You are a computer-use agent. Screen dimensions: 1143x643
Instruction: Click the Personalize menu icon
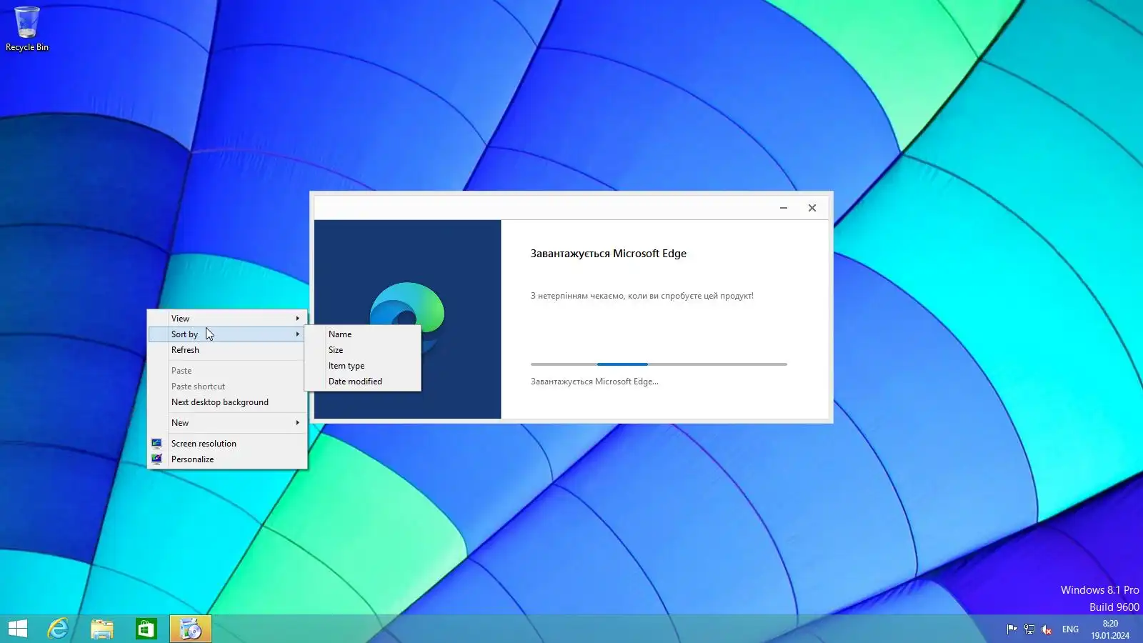coord(156,459)
